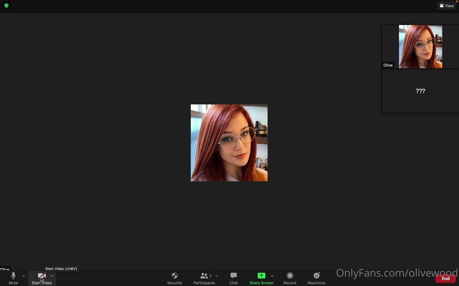Open the Security shield menu
Image resolution: width=459 pixels, height=286 pixels.
coord(174,278)
